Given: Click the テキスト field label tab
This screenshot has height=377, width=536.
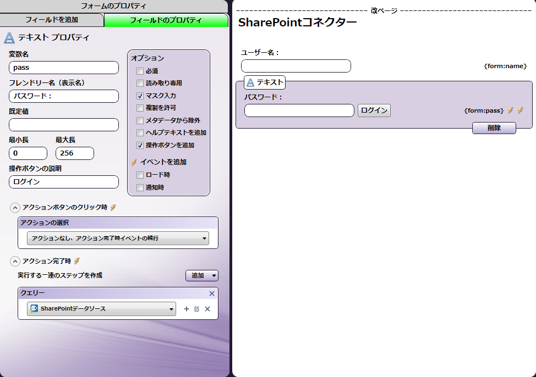Looking at the screenshot, I should point(265,82).
